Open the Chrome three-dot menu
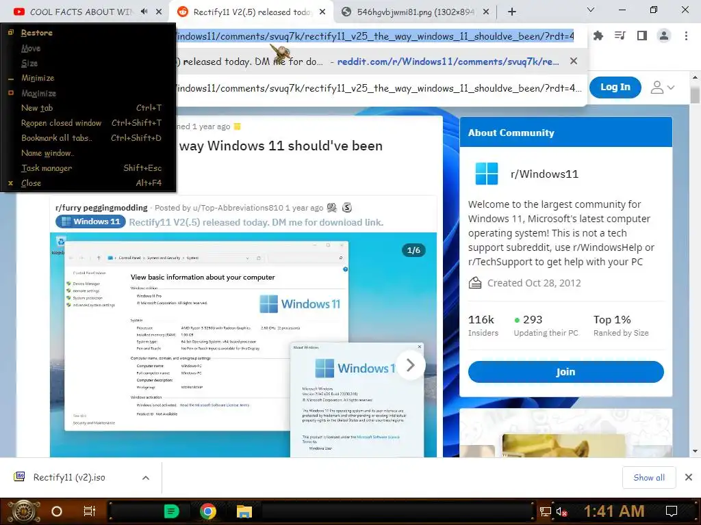Viewport: 701px width, 525px height. click(x=686, y=36)
